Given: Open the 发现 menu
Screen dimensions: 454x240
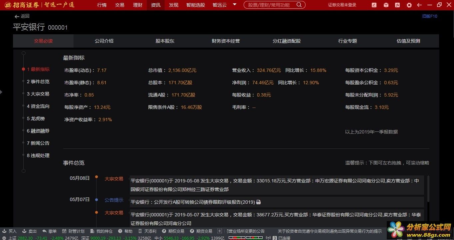Looking at the screenshot, I should pos(174,5).
